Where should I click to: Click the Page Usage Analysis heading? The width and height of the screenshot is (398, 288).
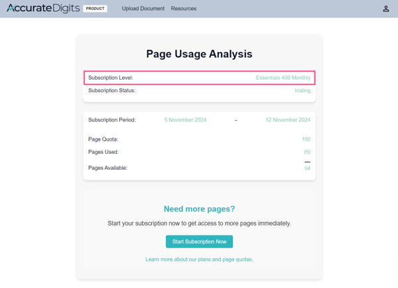pos(199,54)
